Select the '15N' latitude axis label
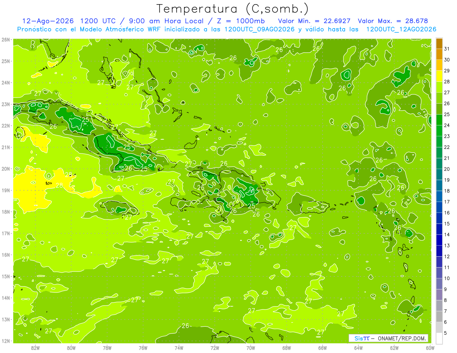Viewport: 457px width, 353px height. click(5, 276)
